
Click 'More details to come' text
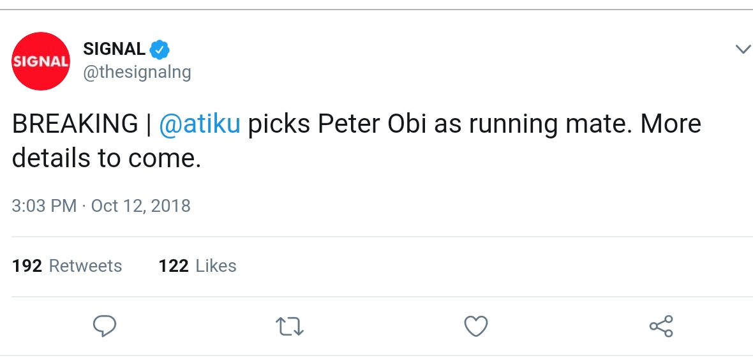[x=107, y=158]
